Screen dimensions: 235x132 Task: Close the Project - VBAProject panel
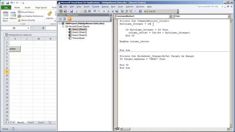pyautogui.click(x=111, y=15)
